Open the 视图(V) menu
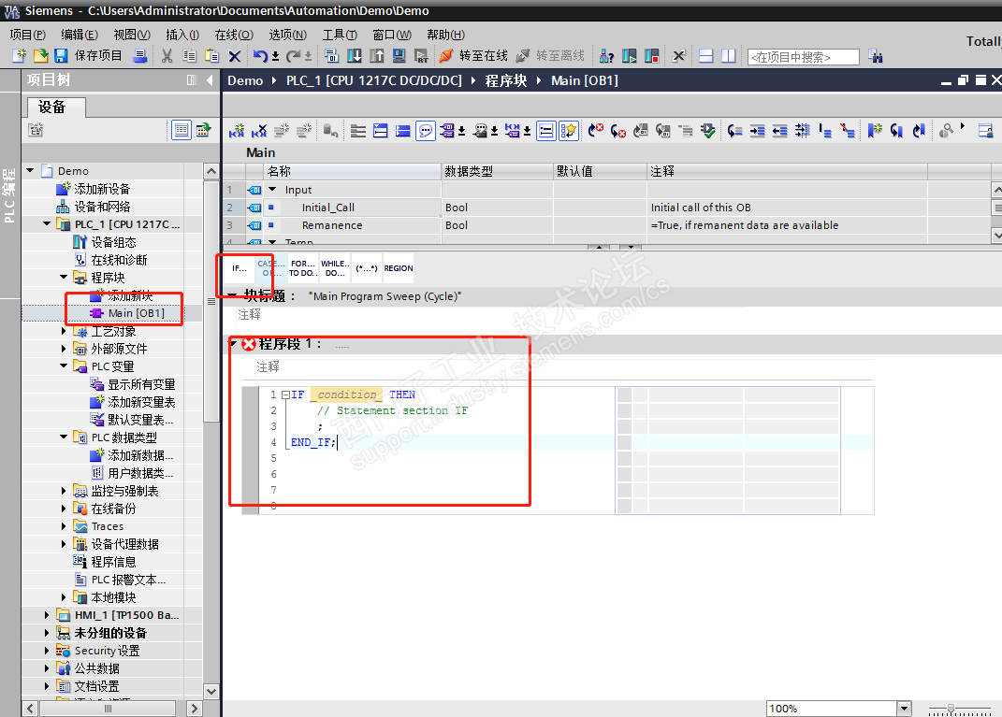Screen dimensions: 1002x717 pos(132,35)
